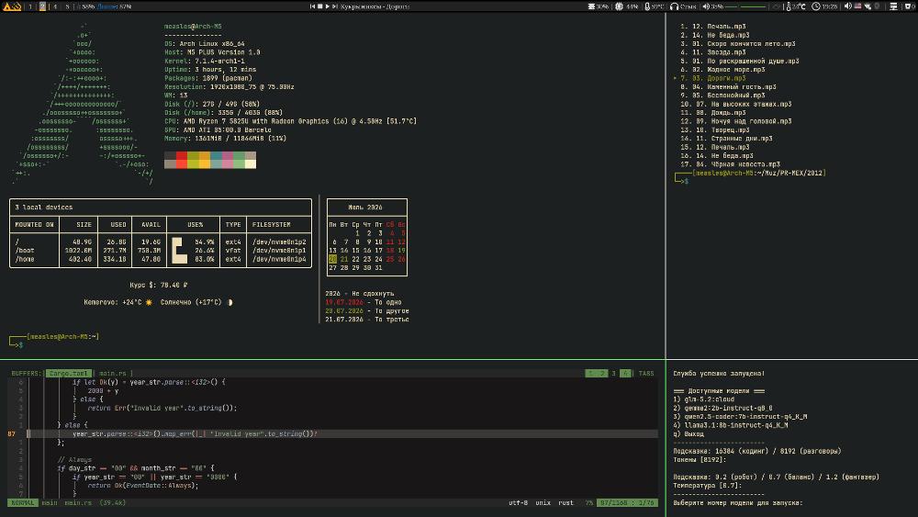The image size is (918, 517).
Task: Switch to editor tab 2
Action: click(602, 373)
